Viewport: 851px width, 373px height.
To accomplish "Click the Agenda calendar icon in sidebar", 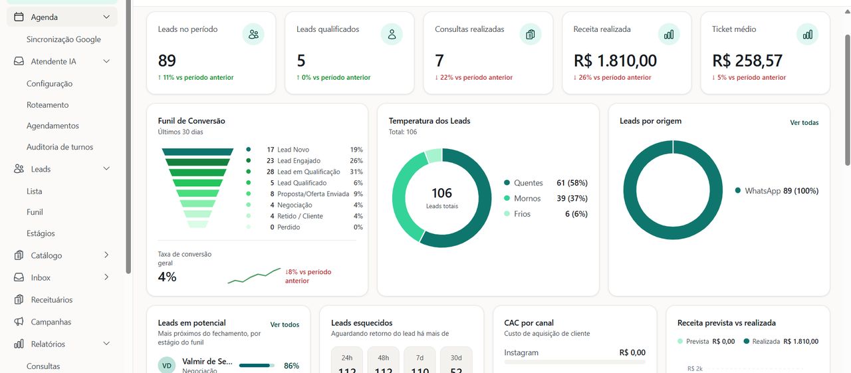I will pos(19,17).
